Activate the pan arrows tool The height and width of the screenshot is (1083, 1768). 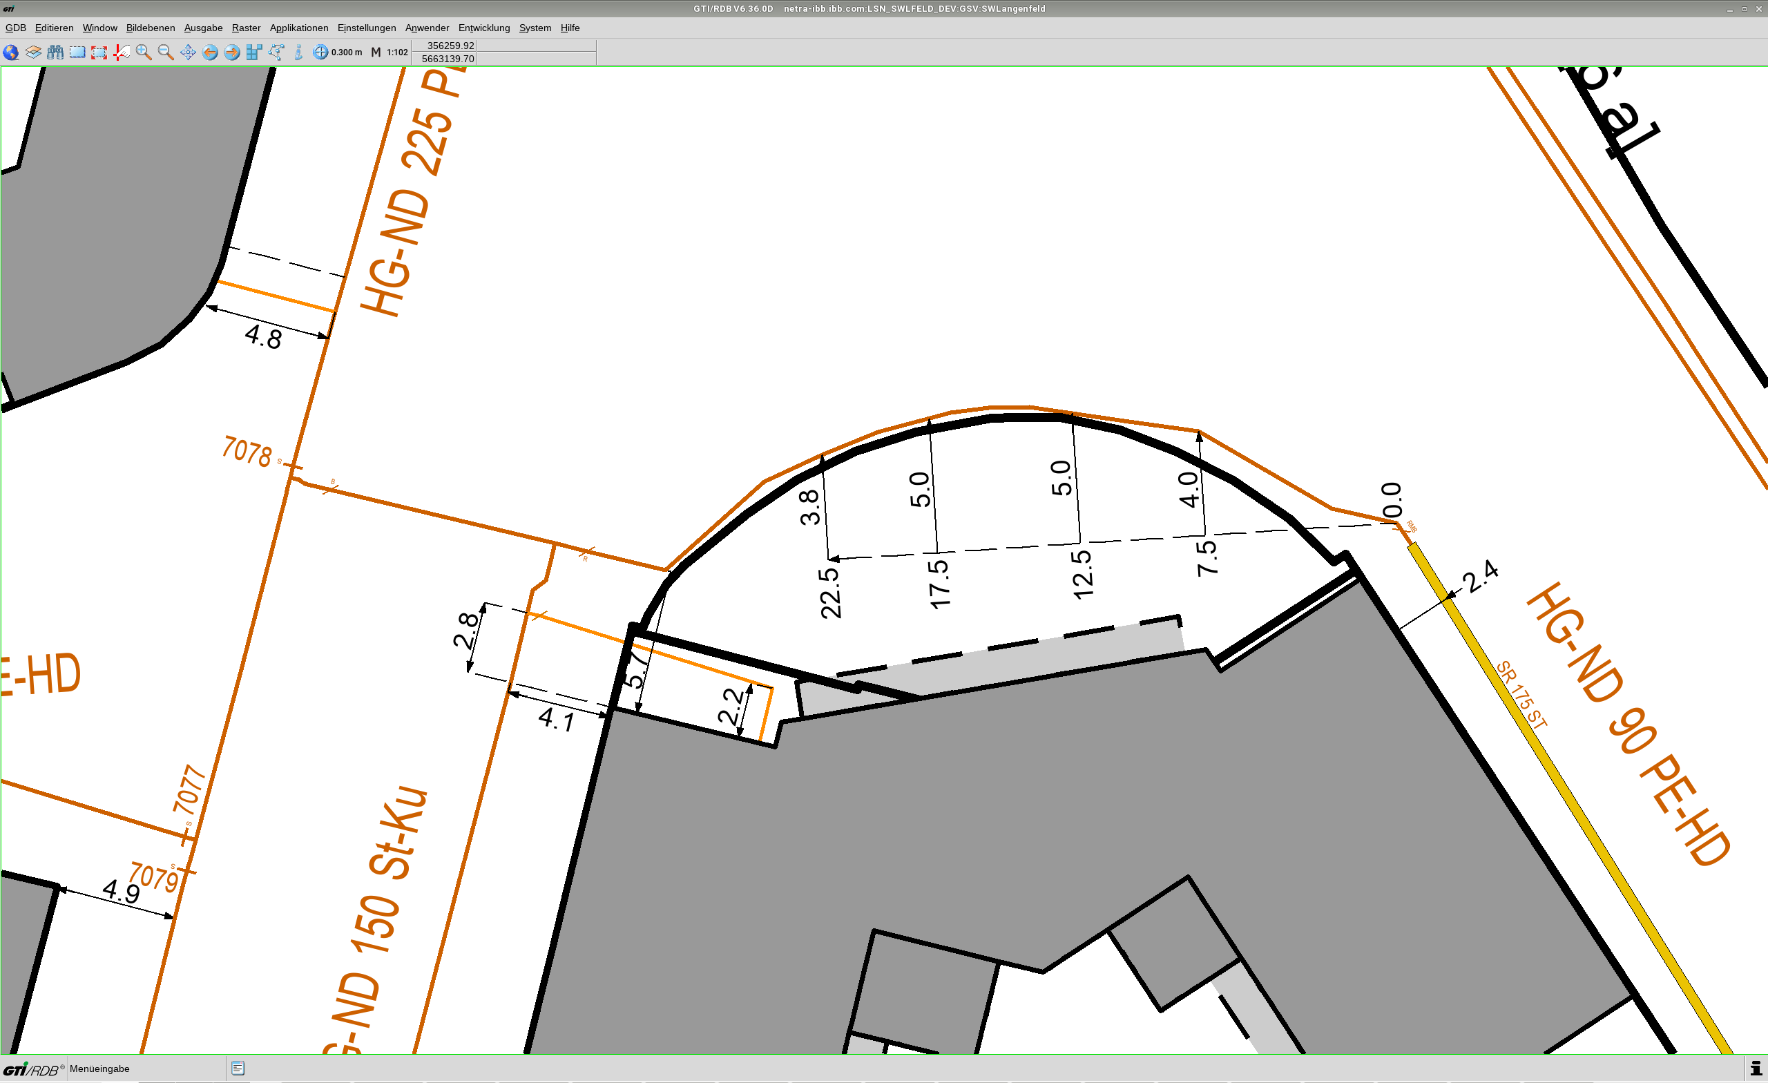(x=188, y=52)
